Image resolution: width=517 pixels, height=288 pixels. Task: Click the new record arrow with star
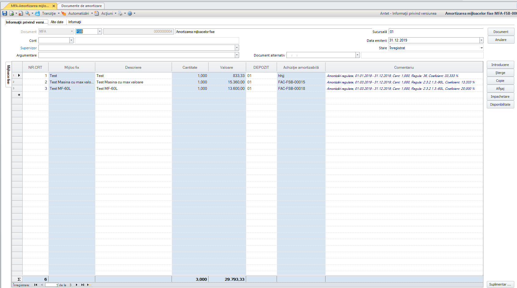(89, 285)
